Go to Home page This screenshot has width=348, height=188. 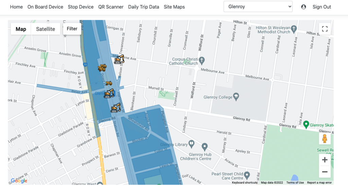click(x=16, y=7)
